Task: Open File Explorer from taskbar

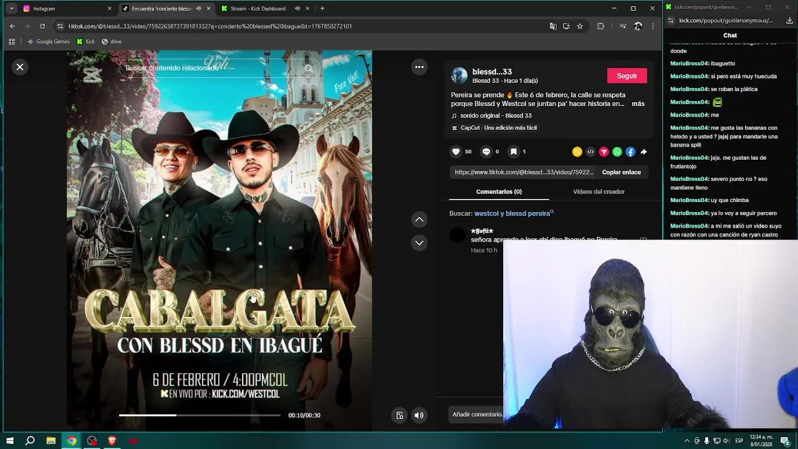Action: click(51, 441)
